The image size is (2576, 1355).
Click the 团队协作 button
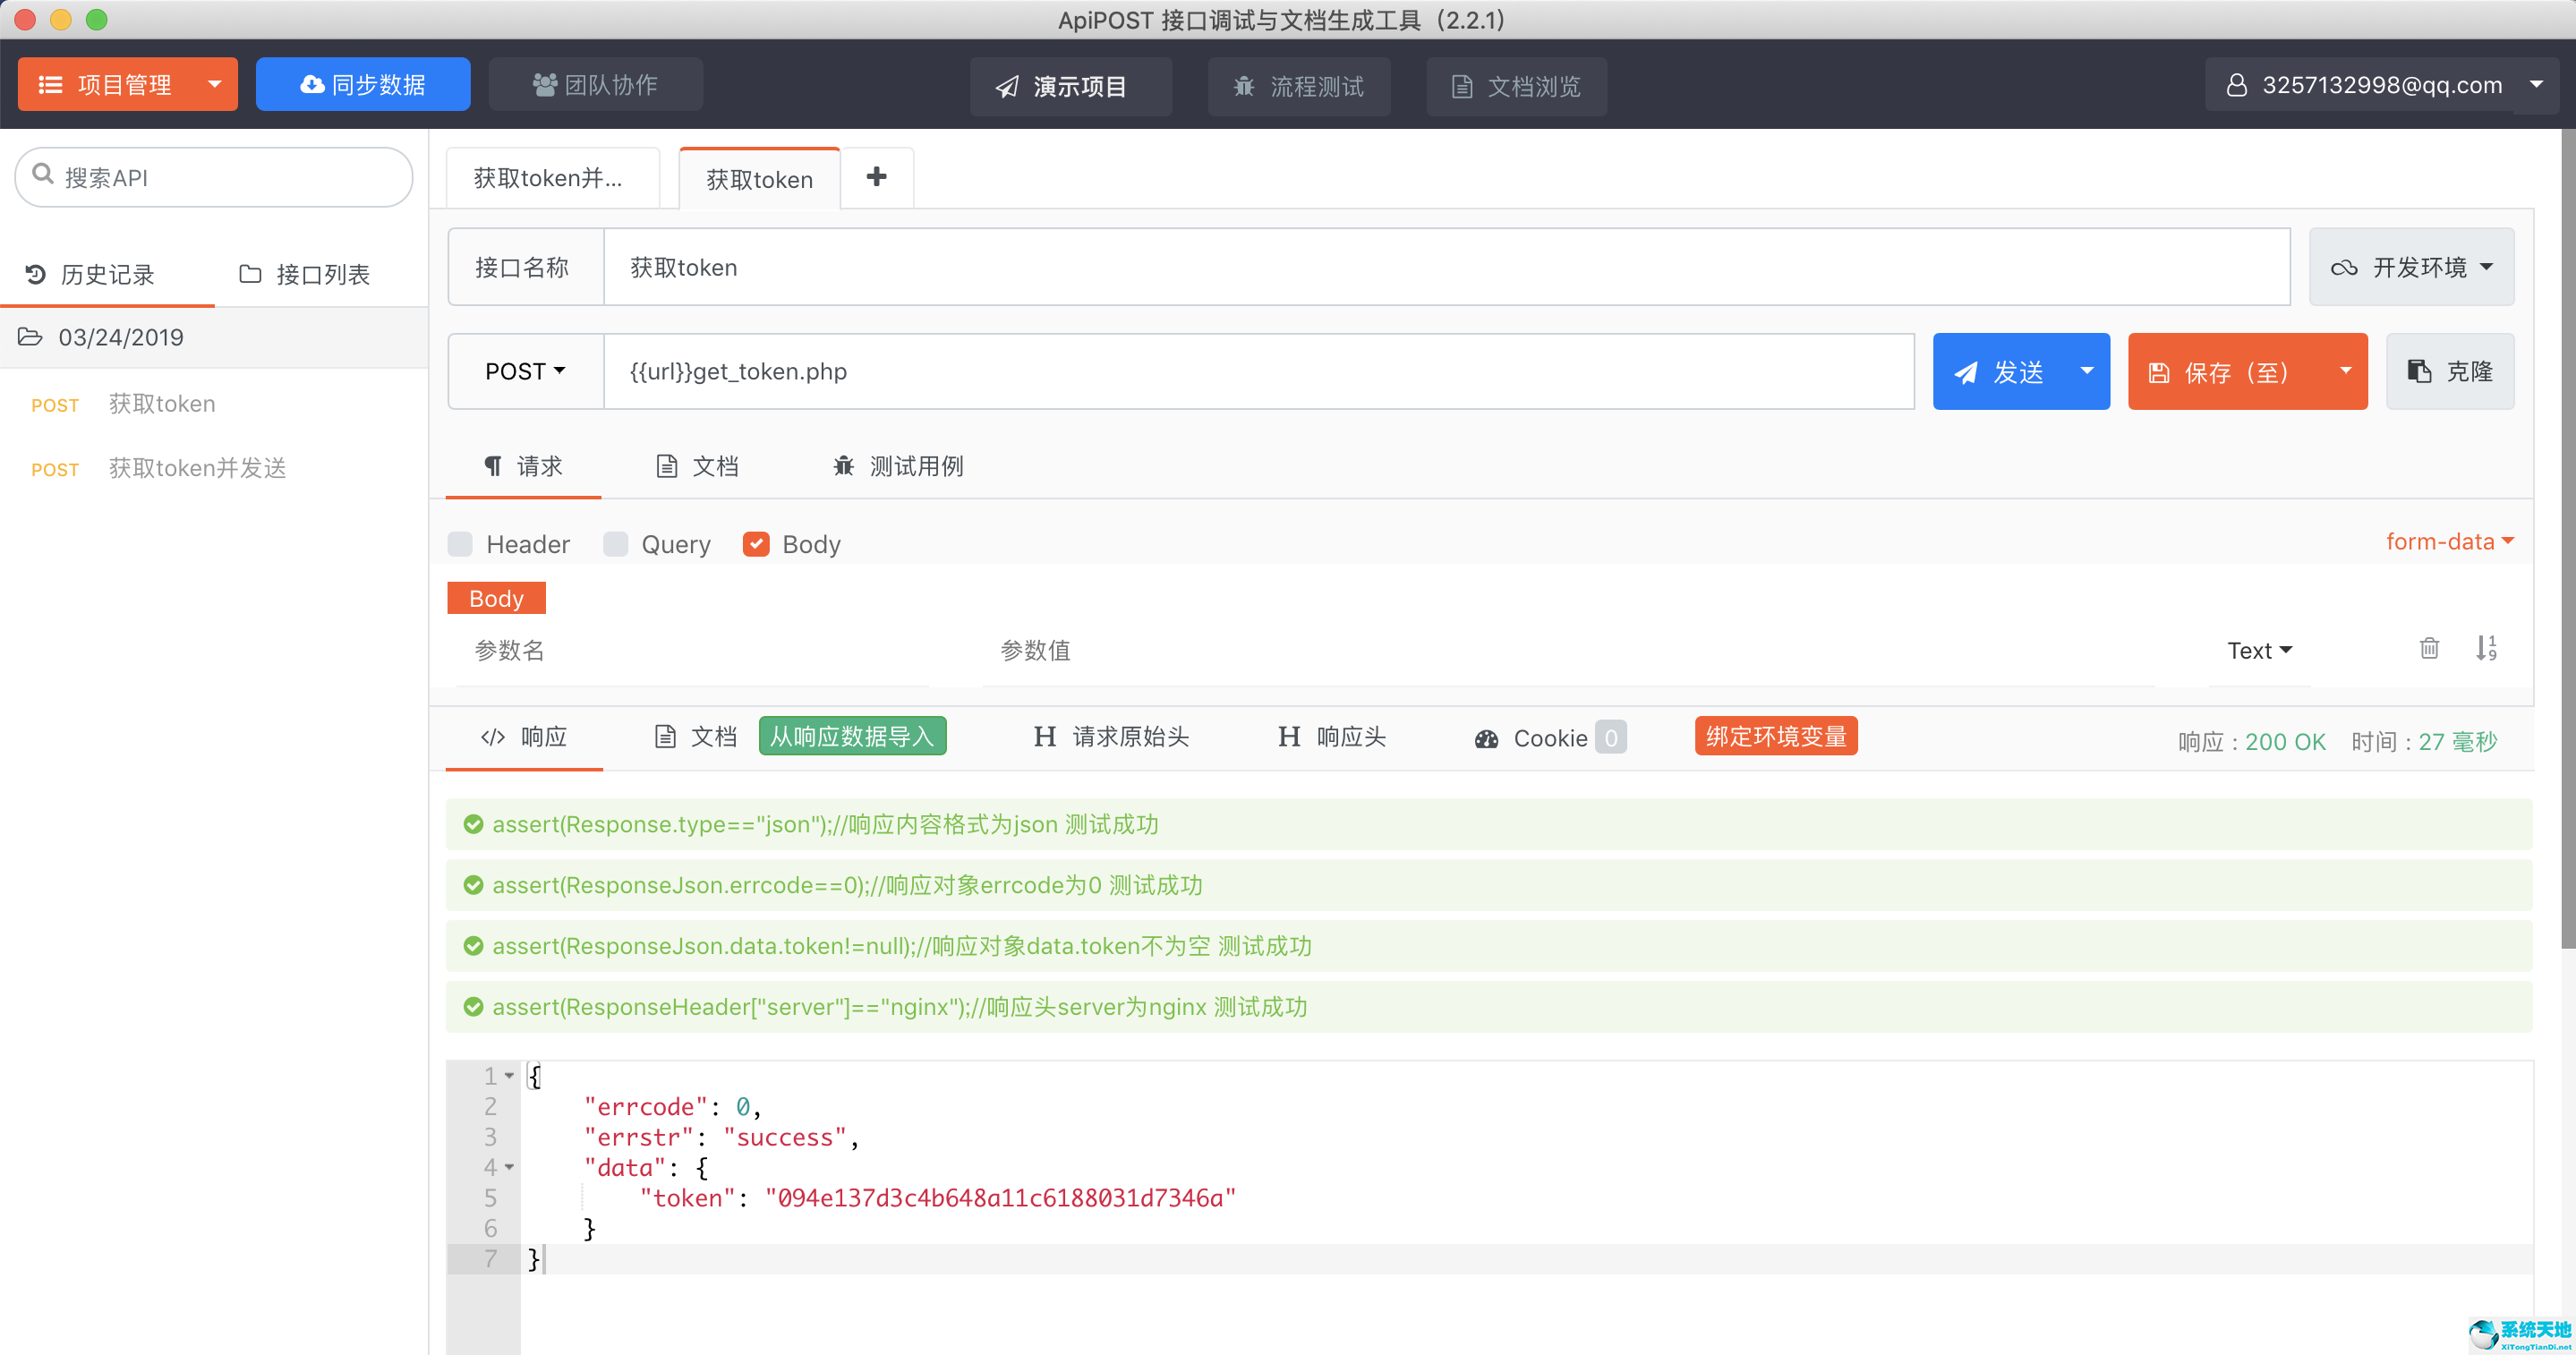coord(595,84)
